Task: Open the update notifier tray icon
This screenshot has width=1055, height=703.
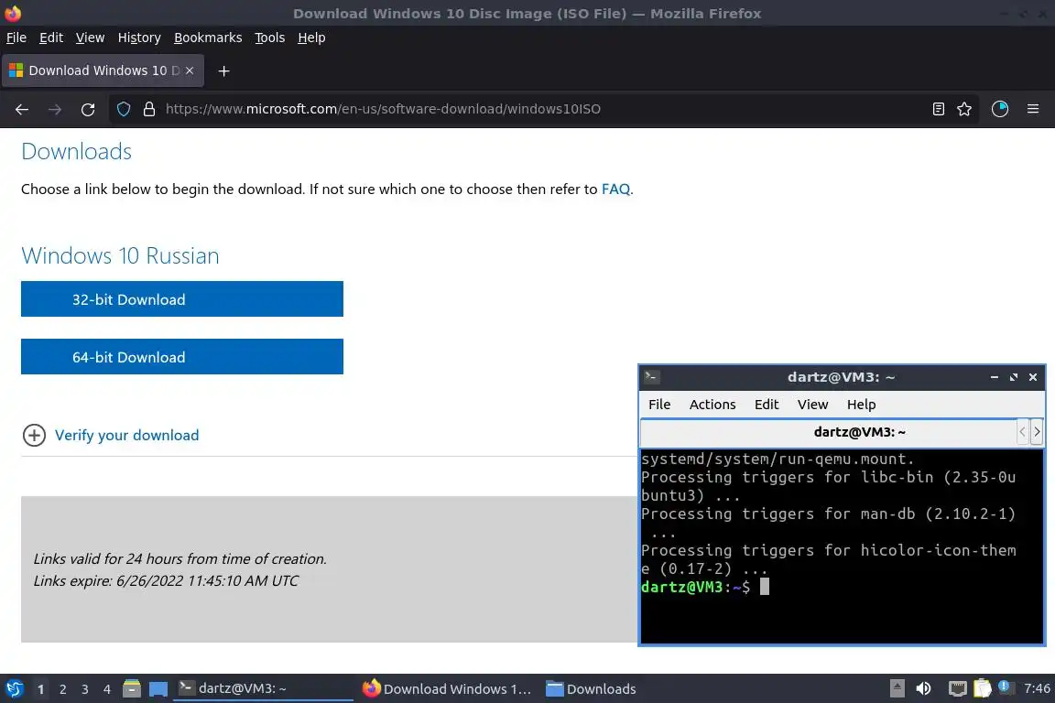Action: 1005,687
